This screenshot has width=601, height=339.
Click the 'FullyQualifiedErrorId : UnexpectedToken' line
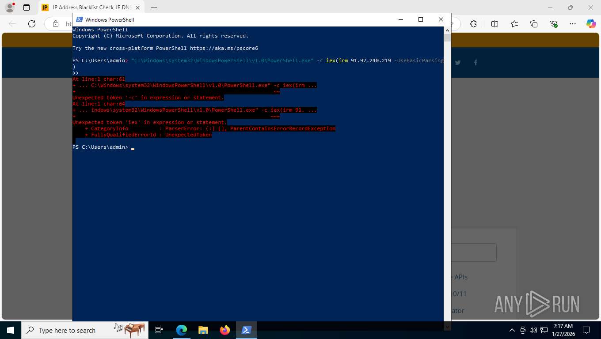148,135
